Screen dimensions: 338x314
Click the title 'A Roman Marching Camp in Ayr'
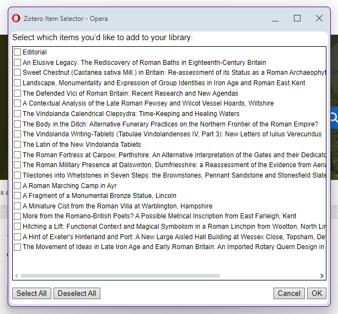coord(69,186)
